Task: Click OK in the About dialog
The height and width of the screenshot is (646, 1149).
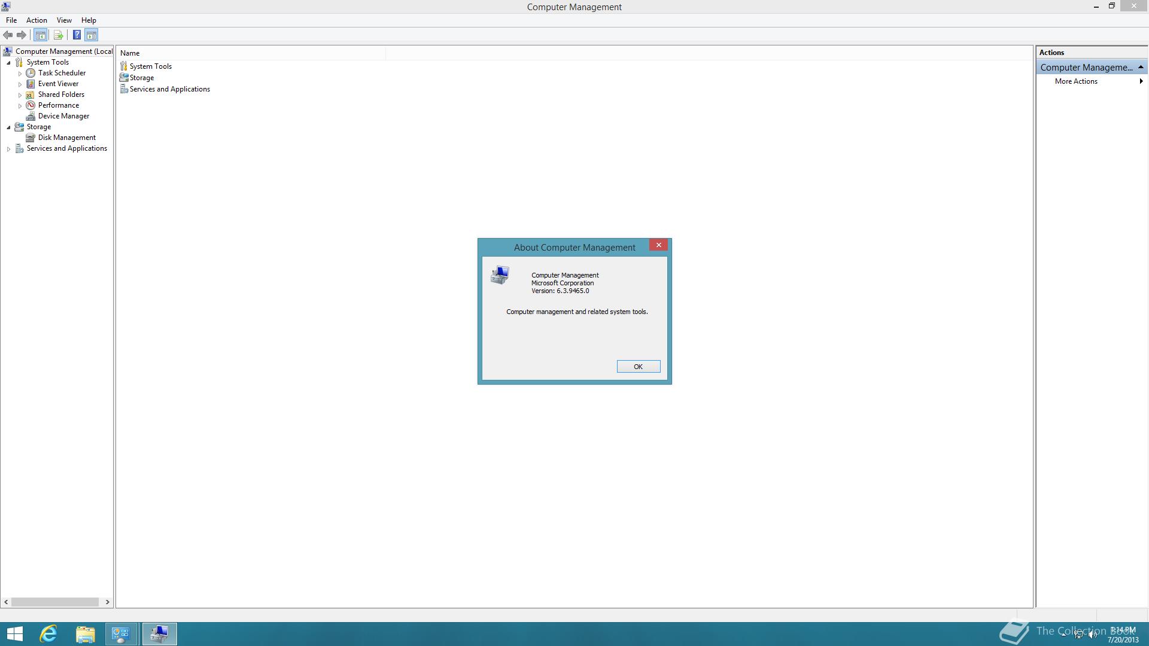Action: tap(639, 367)
